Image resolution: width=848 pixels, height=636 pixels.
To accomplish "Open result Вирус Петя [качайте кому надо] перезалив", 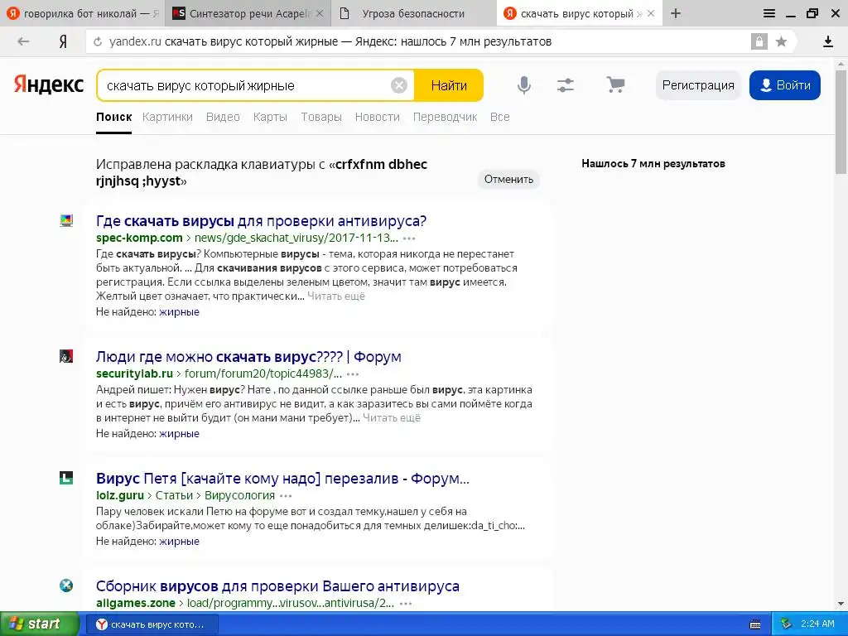I will pos(282,479).
